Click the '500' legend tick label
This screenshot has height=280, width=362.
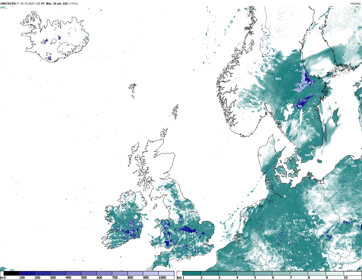pos(84,278)
